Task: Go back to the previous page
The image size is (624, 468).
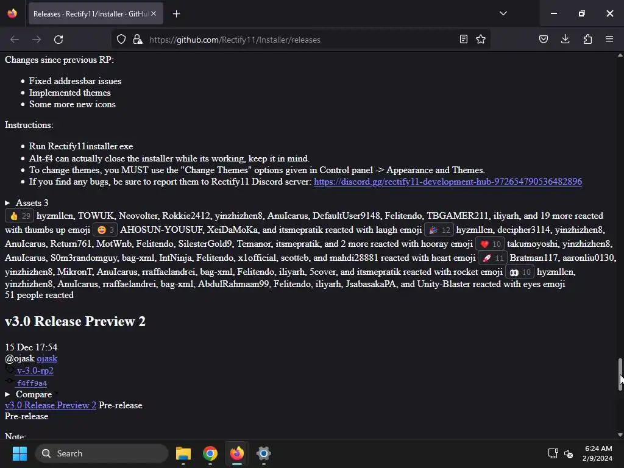Action: pyautogui.click(x=15, y=40)
